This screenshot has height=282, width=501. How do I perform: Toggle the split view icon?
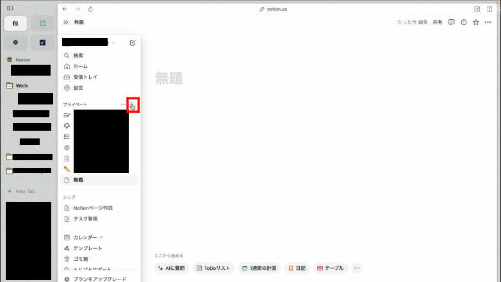point(490,9)
